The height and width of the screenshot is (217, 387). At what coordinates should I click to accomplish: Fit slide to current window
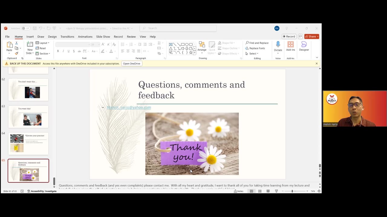pos(319,191)
